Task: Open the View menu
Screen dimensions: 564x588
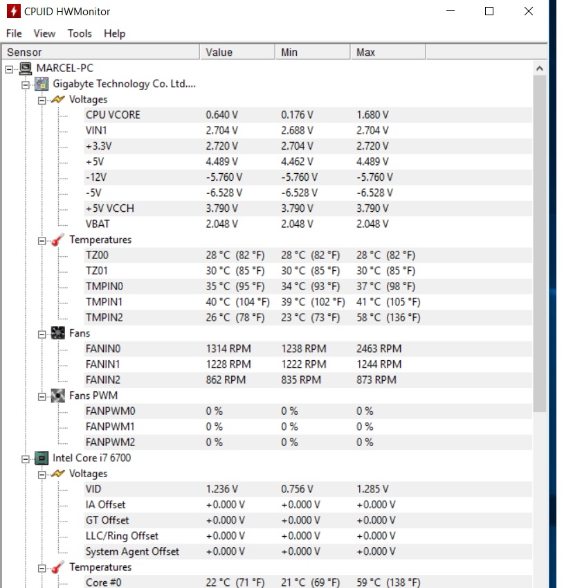Action: click(44, 33)
